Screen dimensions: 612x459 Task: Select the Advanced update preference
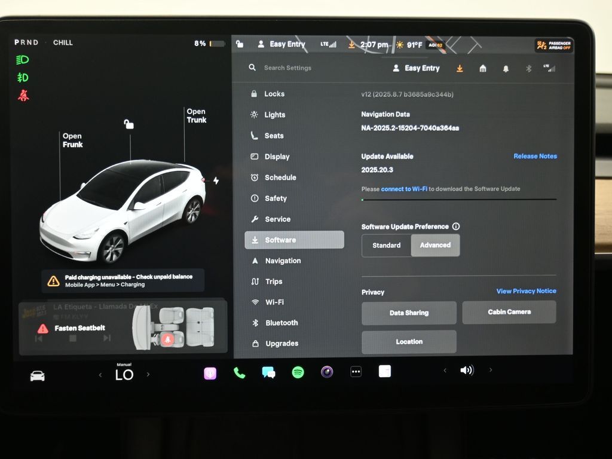pos(435,245)
